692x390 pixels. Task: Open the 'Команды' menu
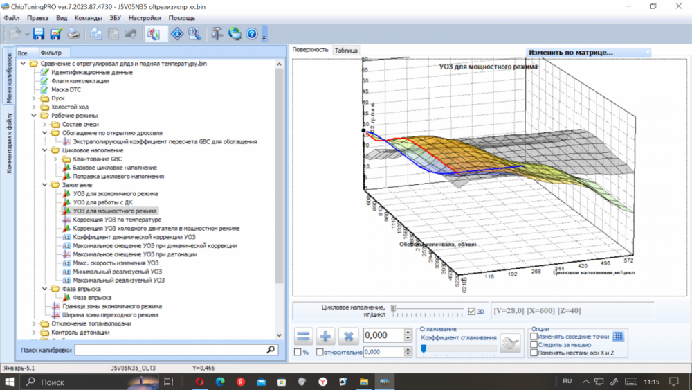coord(88,17)
